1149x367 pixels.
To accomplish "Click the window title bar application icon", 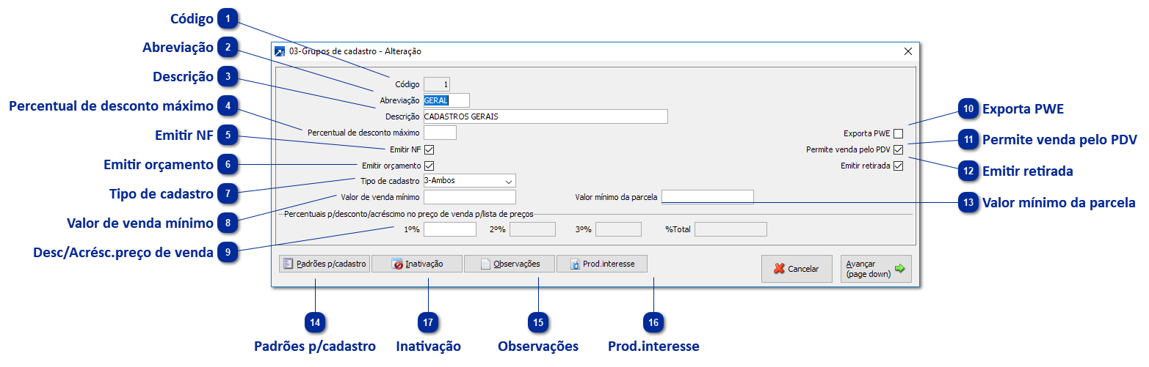I will pos(279,52).
